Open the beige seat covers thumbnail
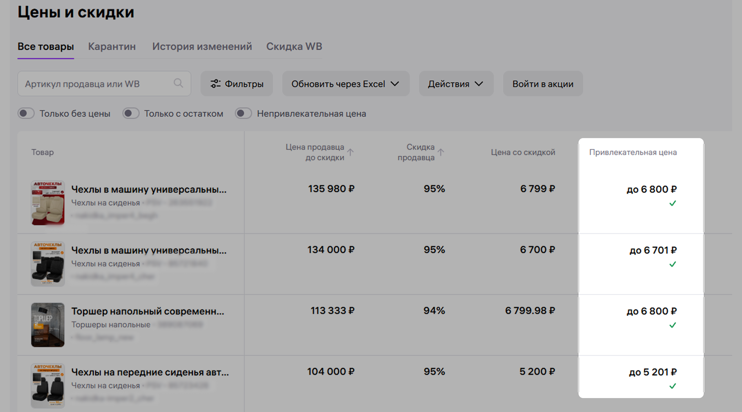The width and height of the screenshot is (742, 412). (x=48, y=203)
